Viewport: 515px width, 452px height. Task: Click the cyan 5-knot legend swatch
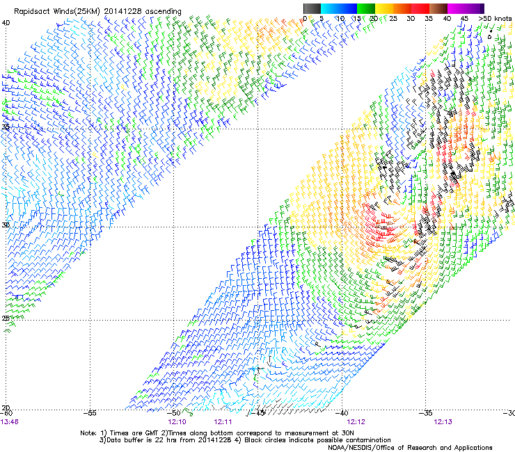[330, 8]
